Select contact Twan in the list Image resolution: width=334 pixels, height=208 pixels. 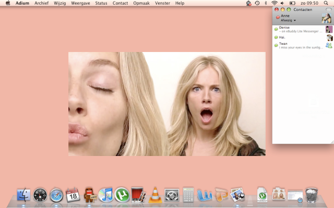pyautogui.click(x=303, y=45)
